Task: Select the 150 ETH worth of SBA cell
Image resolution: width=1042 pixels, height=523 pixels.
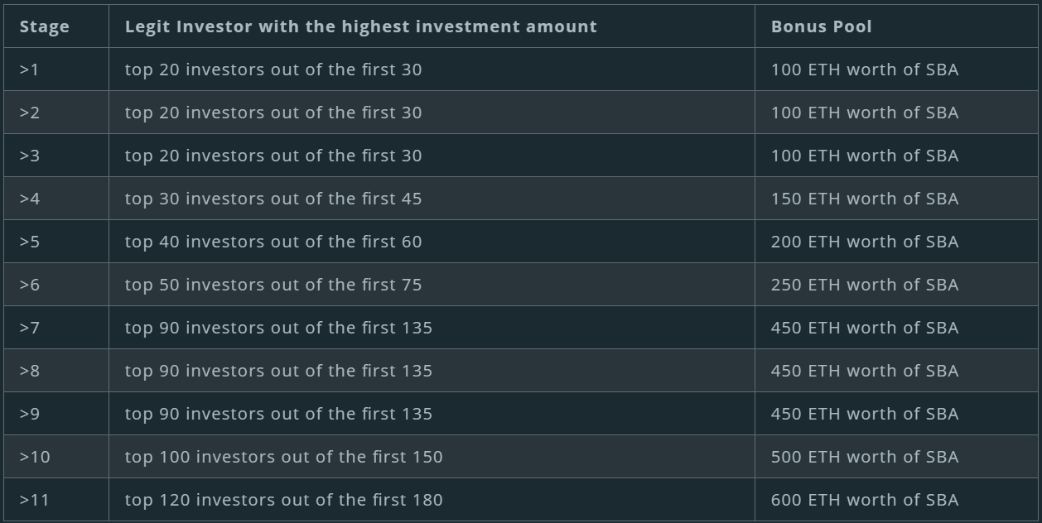Action: [x=896, y=199]
